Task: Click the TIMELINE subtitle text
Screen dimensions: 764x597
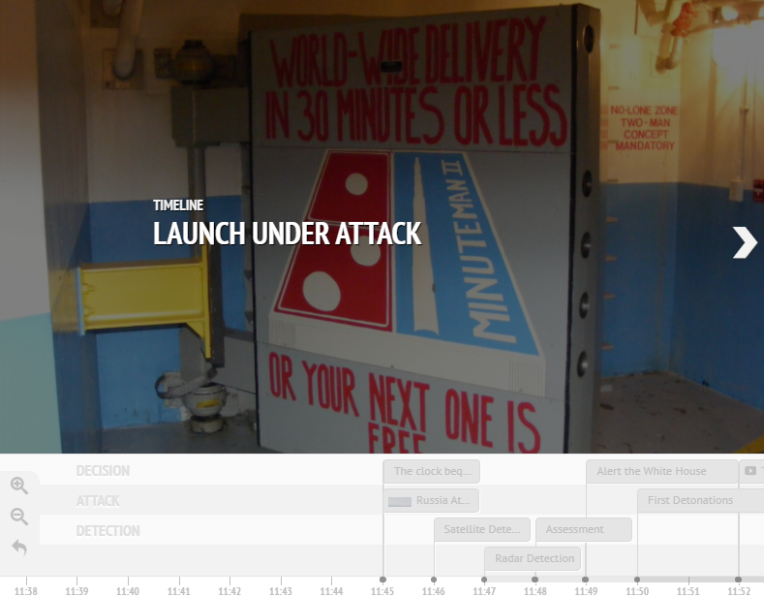Action: (178, 205)
